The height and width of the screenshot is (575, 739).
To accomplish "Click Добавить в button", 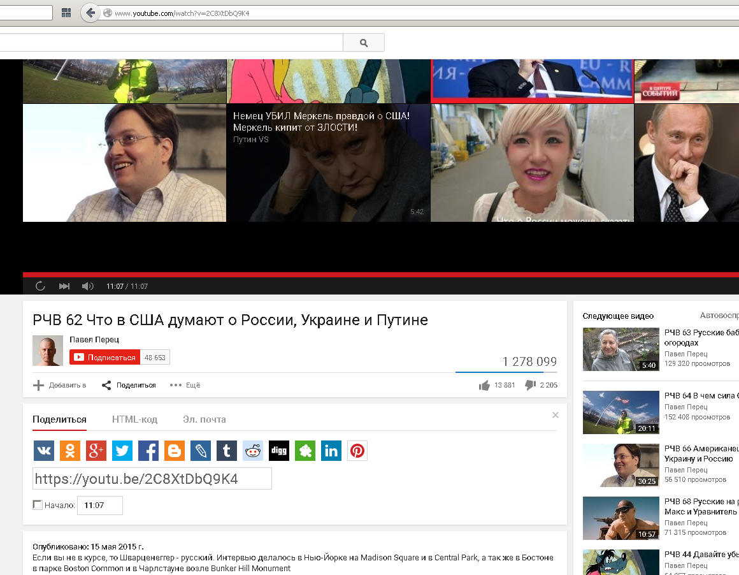I will click(x=59, y=386).
